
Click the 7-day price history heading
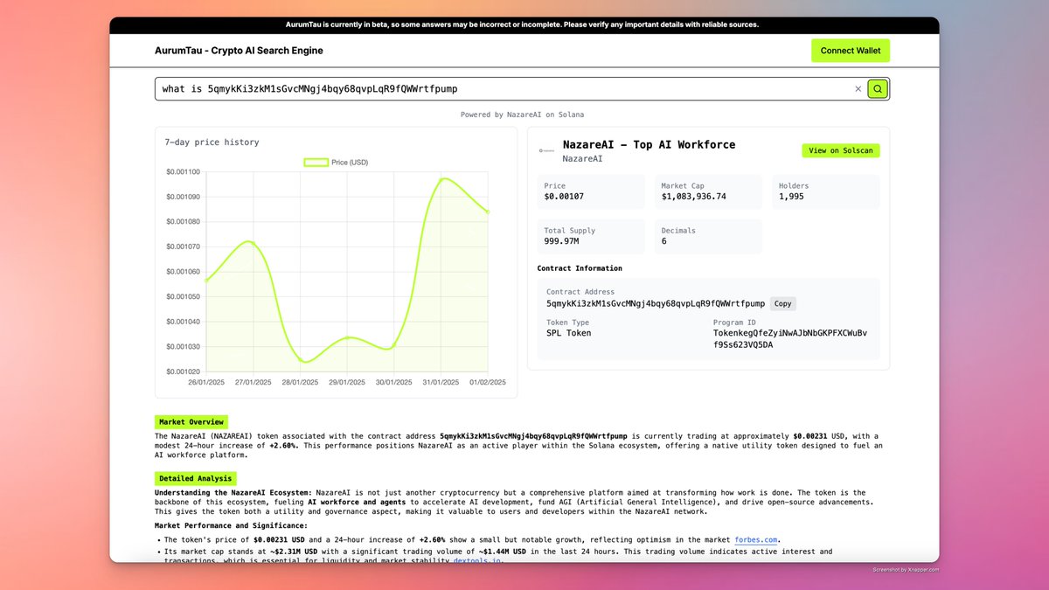click(x=212, y=142)
